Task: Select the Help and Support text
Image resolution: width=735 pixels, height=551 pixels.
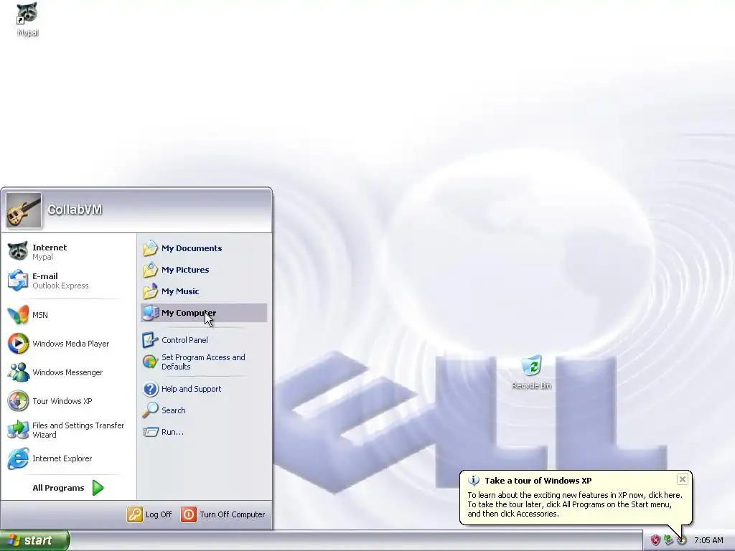Action: tap(191, 388)
